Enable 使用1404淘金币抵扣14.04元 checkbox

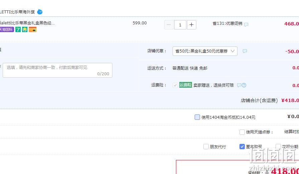point(197,117)
